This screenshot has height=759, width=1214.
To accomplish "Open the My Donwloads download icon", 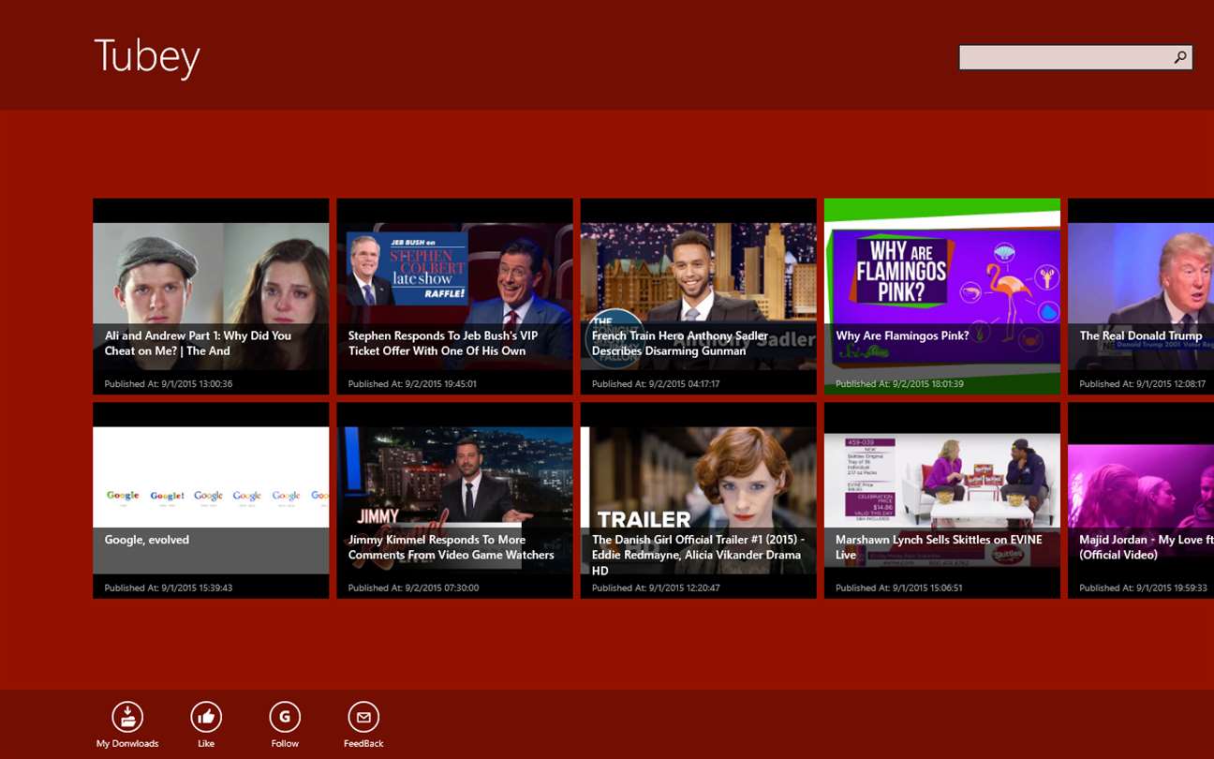I will (127, 717).
